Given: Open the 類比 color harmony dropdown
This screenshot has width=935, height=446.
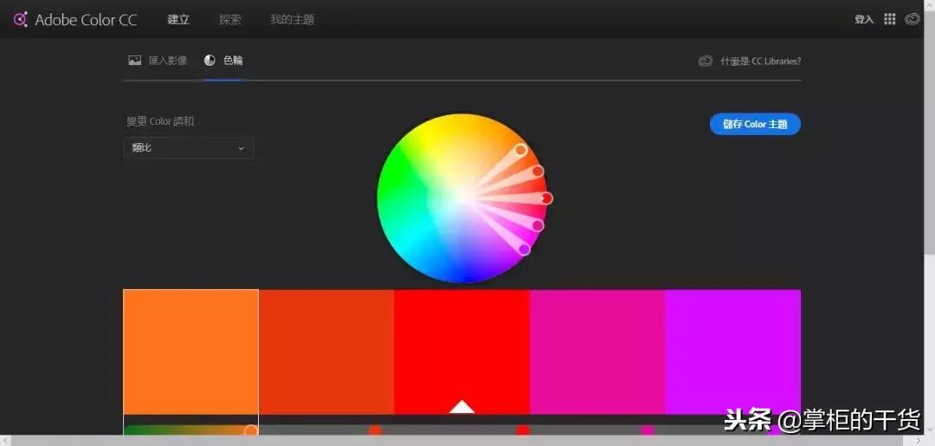Looking at the screenshot, I should [x=189, y=148].
